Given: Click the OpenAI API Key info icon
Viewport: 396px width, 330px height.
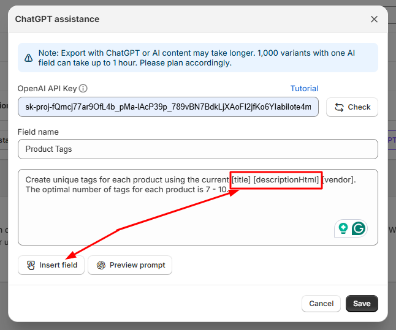Looking at the screenshot, I should tap(83, 89).
